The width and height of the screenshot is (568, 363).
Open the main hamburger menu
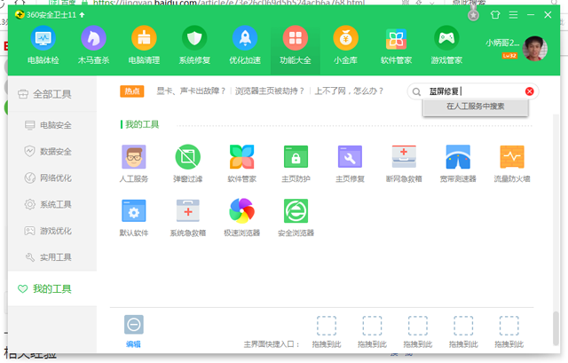tap(513, 15)
